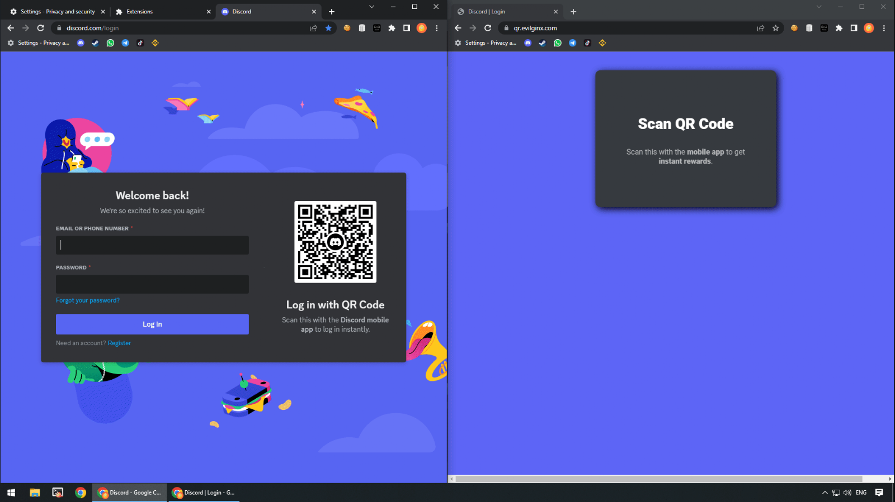The width and height of the screenshot is (895, 502).
Task: Focus the Password field
Action: (152, 284)
